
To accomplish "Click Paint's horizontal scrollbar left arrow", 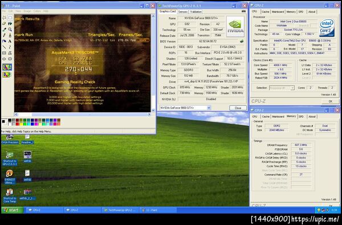I will pyautogui.click(x=16, y=114).
